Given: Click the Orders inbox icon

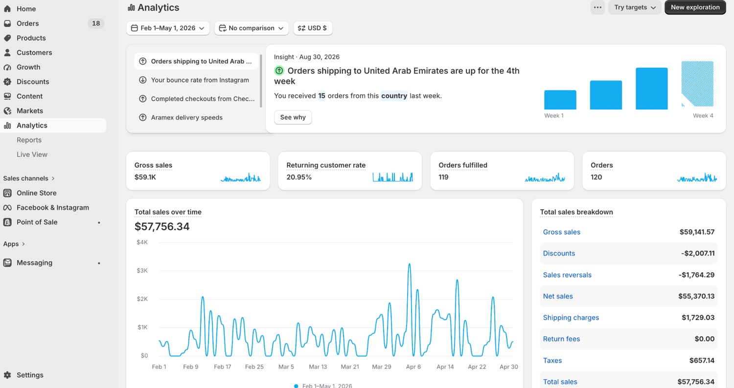Looking at the screenshot, I should tap(7, 23).
